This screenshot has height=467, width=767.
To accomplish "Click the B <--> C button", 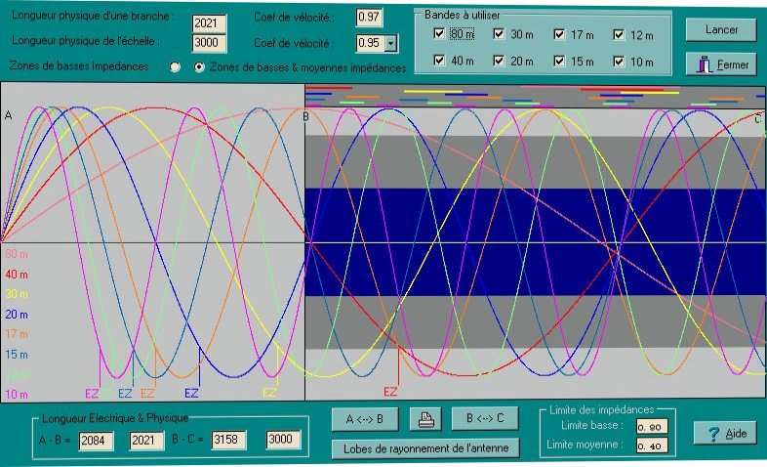I will click(485, 418).
